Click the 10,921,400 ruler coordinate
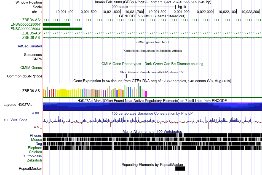Viewport: 262px width, 175px height. (65, 12)
